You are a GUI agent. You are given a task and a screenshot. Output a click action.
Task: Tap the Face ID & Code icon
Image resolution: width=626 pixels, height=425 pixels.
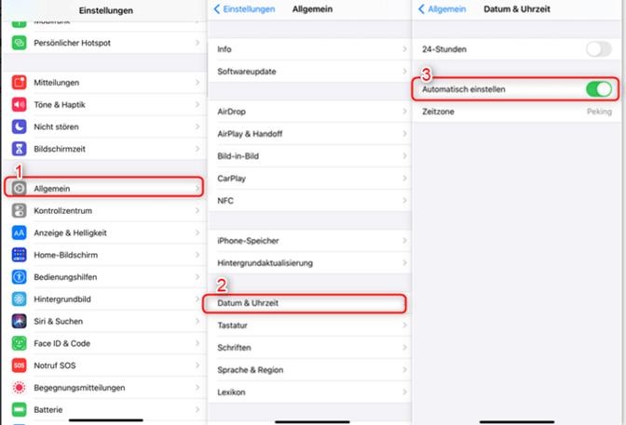pyautogui.click(x=19, y=343)
